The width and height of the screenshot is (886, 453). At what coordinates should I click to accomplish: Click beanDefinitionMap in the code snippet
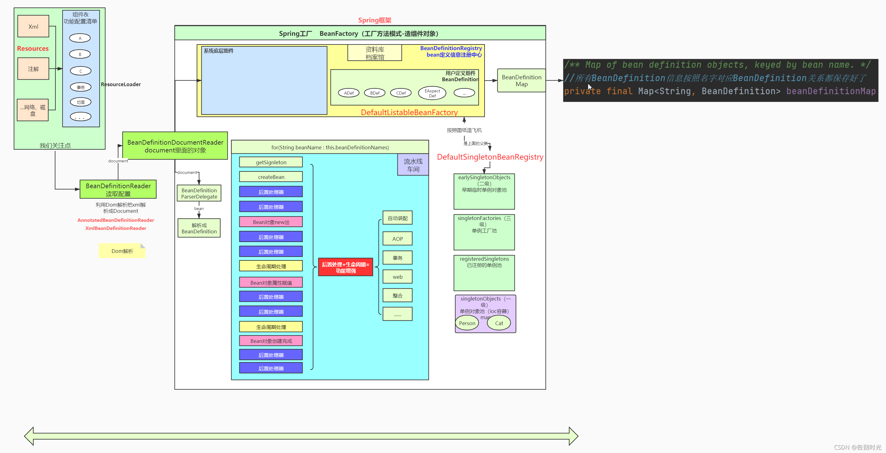pos(831,91)
